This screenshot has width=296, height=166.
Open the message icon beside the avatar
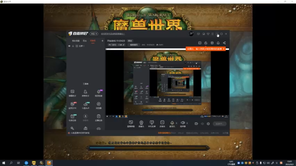pyautogui.click(x=198, y=34)
